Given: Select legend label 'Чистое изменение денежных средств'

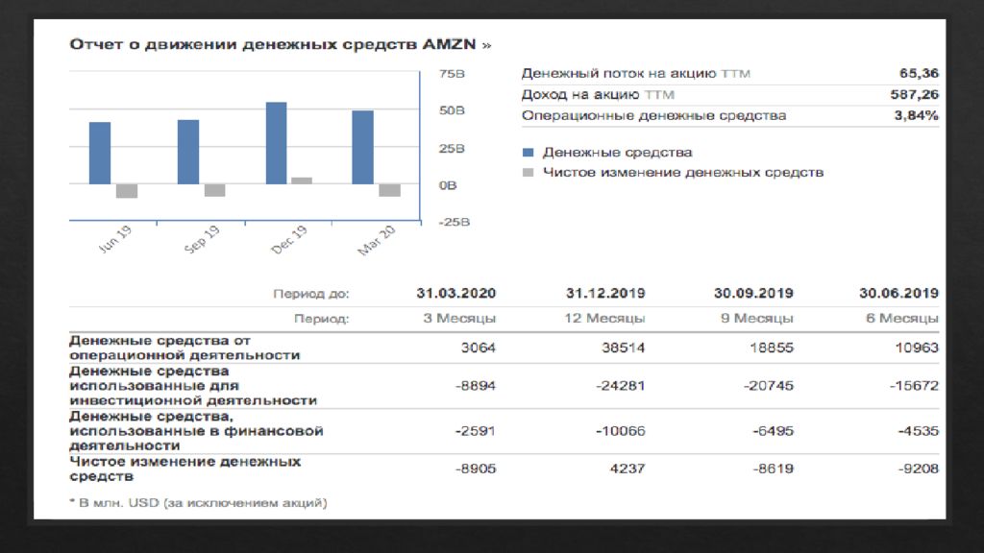Looking at the screenshot, I should [x=683, y=173].
